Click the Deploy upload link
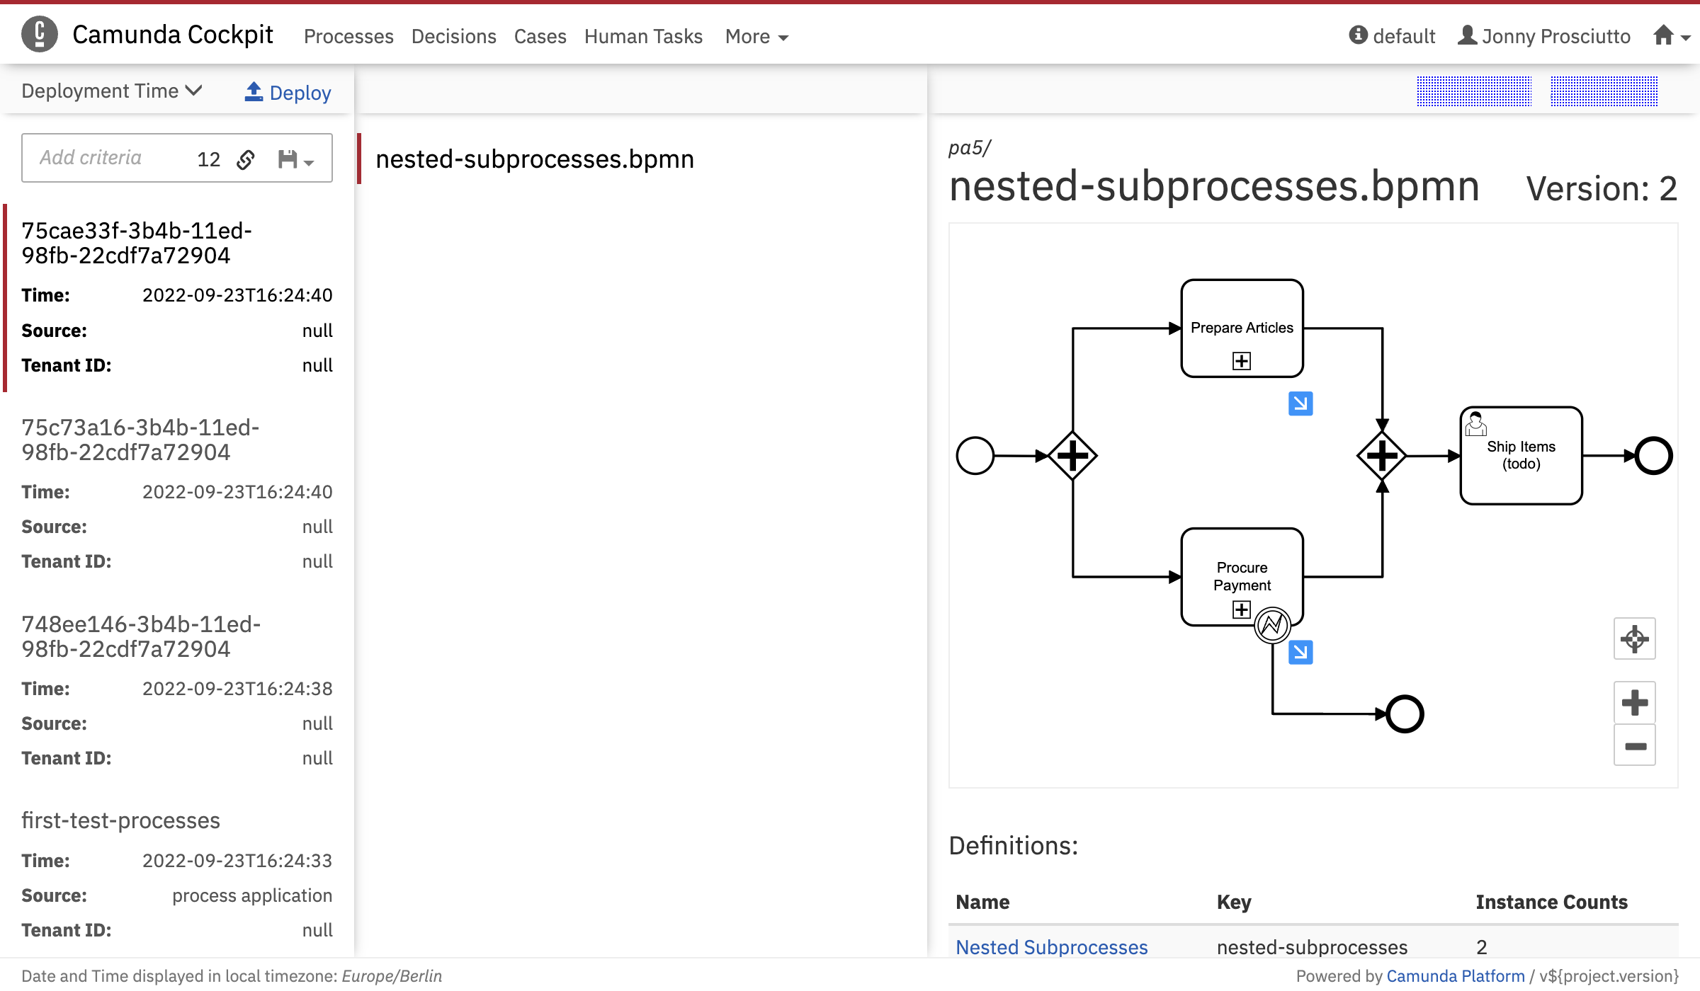Screen dimensions: 1700x991 (x=288, y=92)
